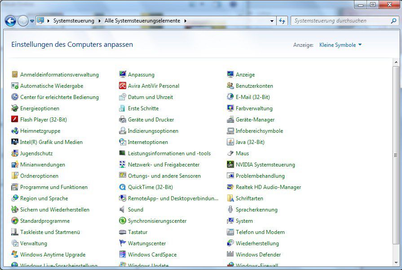Screen dimensions: 402x270
Task: Launch Windows Defender
Action: tap(258, 255)
